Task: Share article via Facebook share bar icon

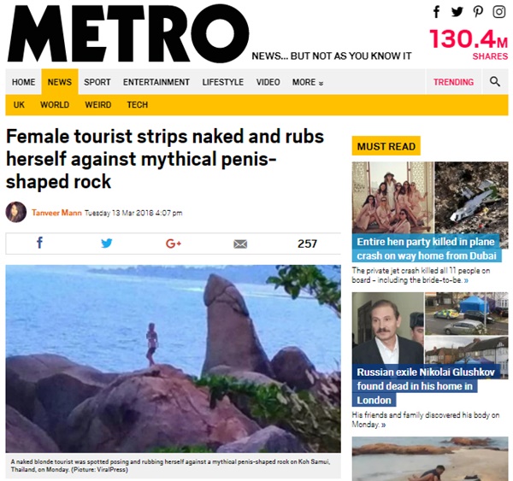Action: click(39, 243)
